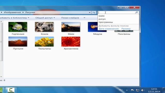Click the navigation pane scrollbar thumb
165x93 pixels.
point(1,42)
